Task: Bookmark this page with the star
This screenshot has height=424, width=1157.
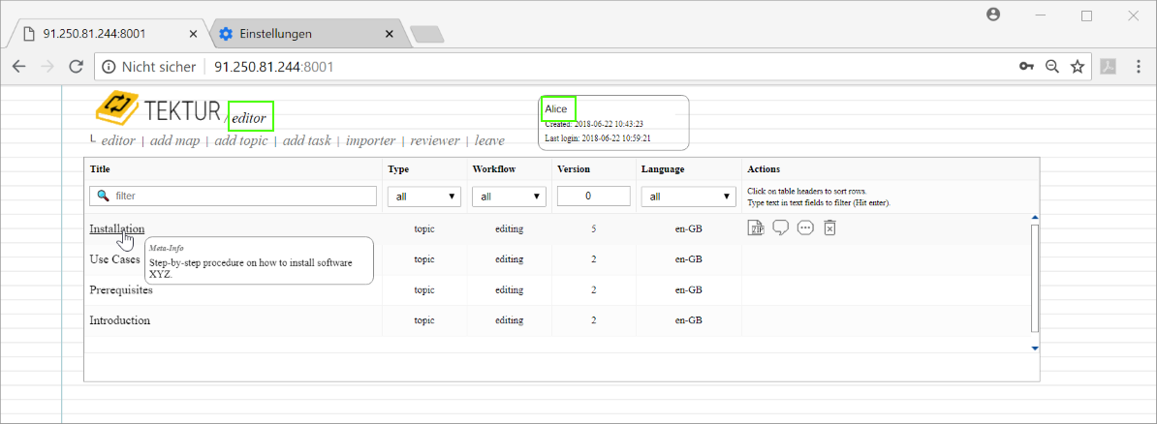Action: click(1077, 66)
